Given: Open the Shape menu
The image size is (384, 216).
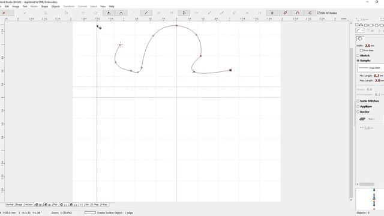Looking at the screenshot, I should (x=44, y=7).
